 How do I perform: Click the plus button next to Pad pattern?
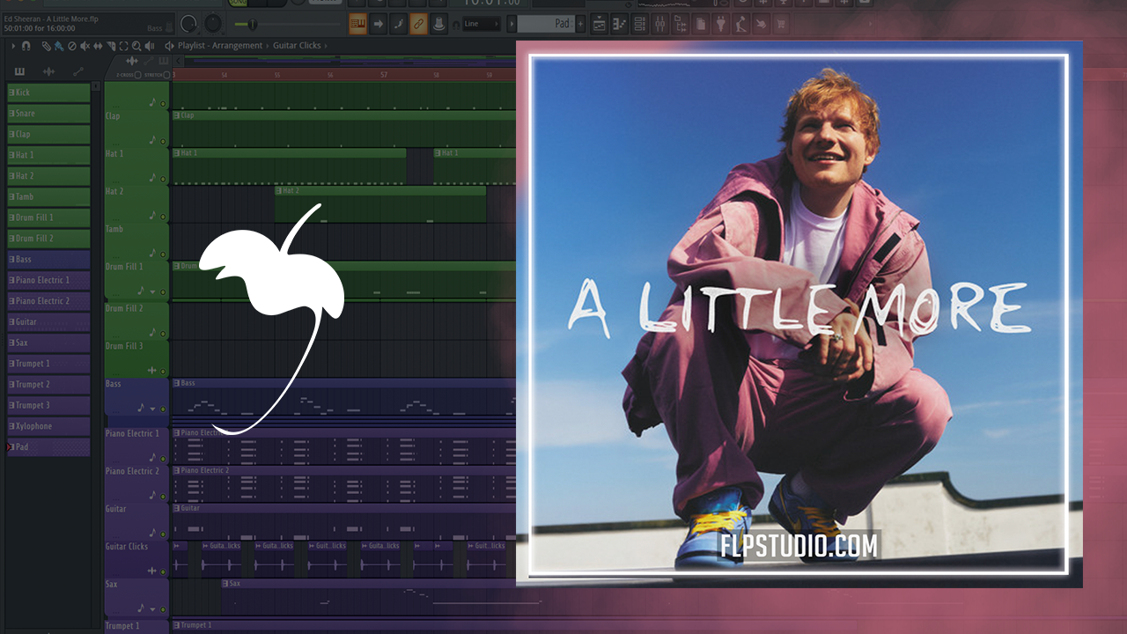(580, 24)
